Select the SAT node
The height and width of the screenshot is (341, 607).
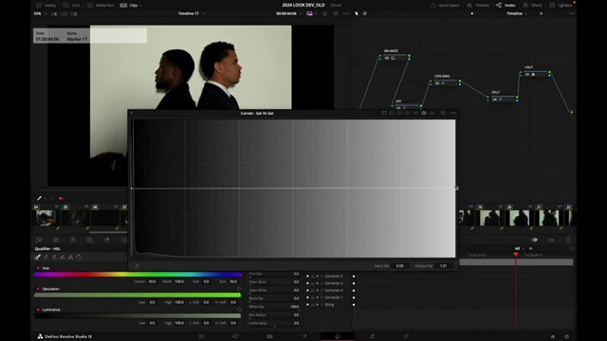coord(407,107)
